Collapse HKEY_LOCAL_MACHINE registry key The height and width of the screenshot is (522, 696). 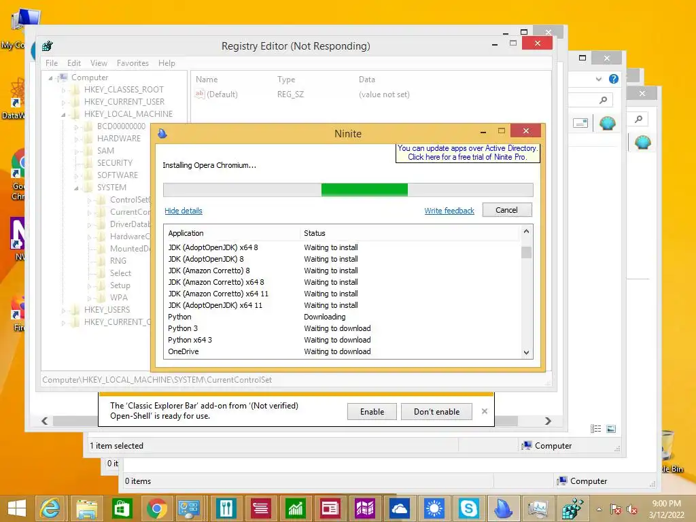(63, 114)
